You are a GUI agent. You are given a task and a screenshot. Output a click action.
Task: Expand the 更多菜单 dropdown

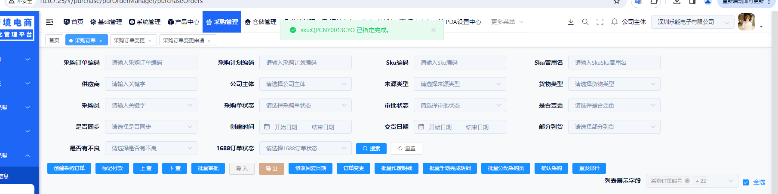click(507, 22)
